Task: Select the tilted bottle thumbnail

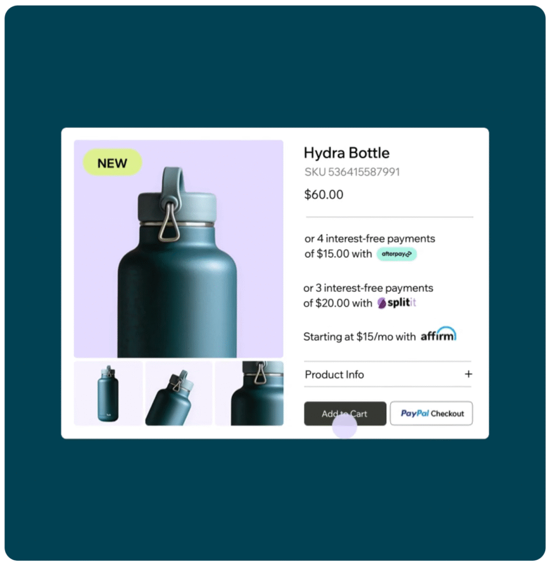Action: point(179,394)
